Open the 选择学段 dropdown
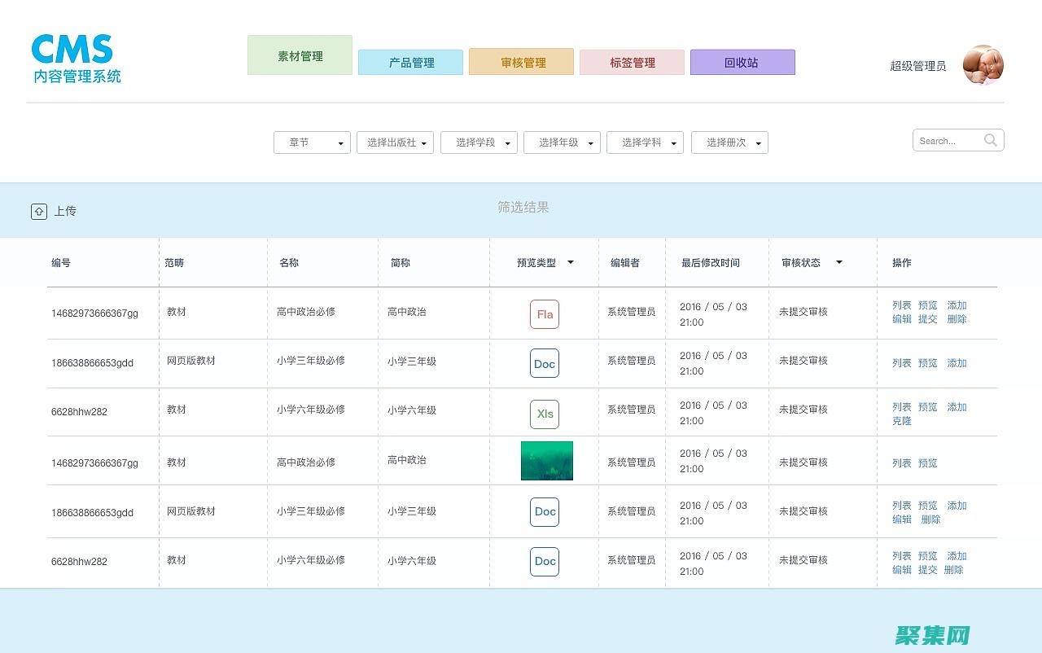Viewport: 1042px width, 653px height. 479,142
